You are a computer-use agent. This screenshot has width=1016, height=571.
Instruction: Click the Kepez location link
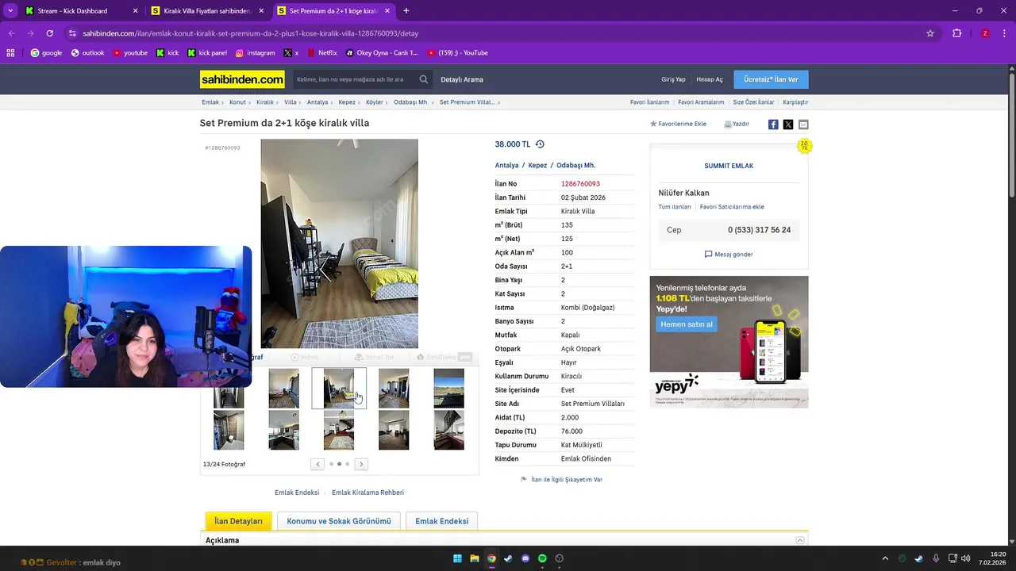tap(537, 165)
